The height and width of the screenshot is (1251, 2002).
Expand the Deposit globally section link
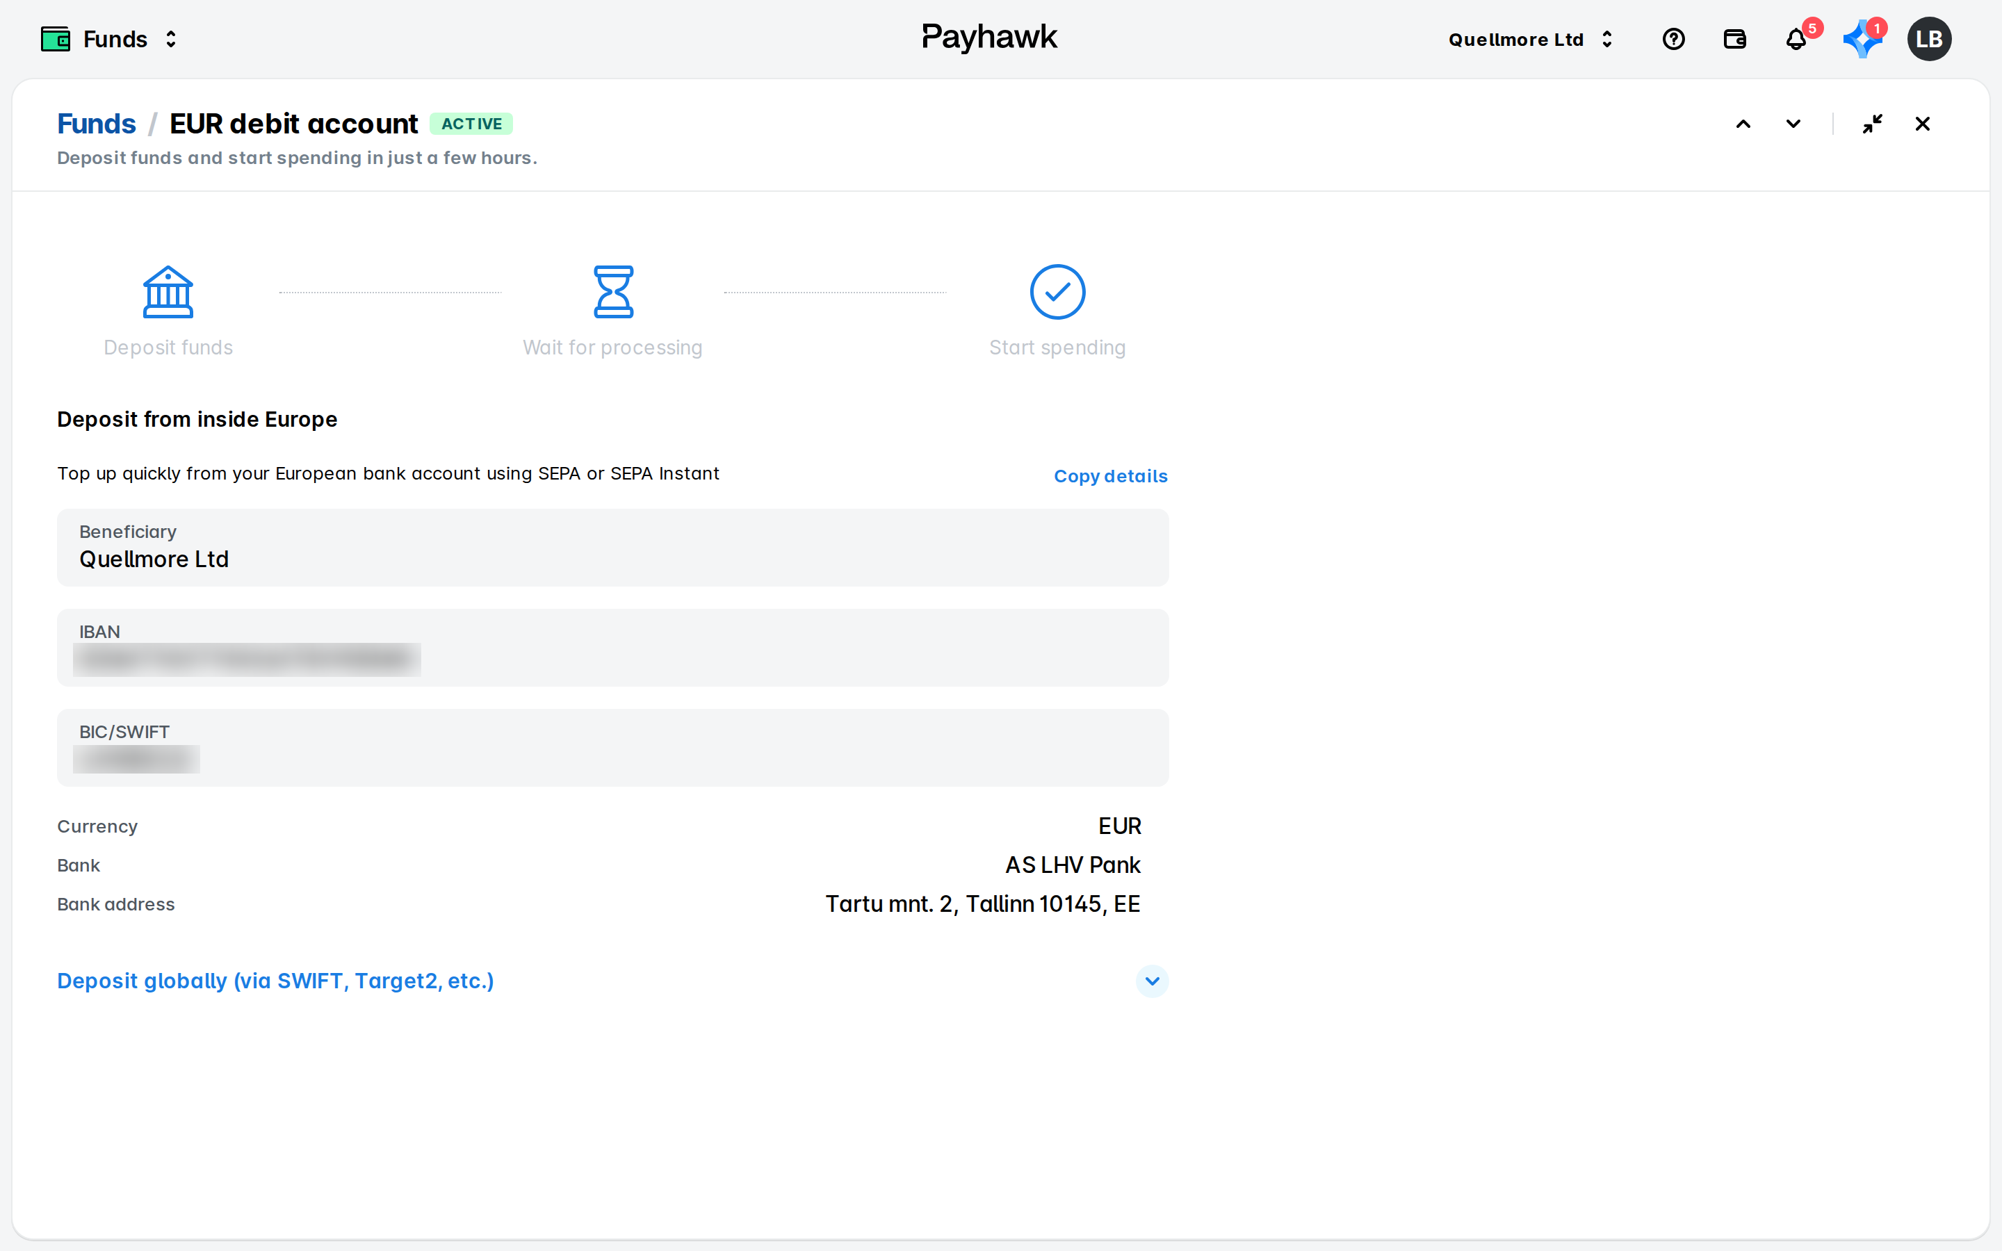point(275,981)
